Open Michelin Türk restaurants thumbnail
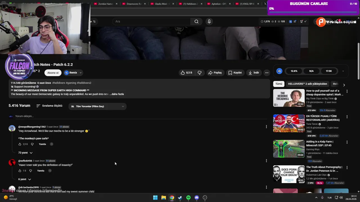The image size is (360, 202). [x=289, y=123]
